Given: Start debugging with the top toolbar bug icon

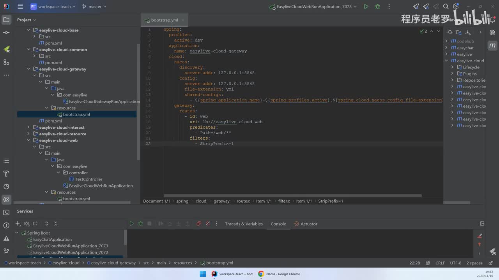Looking at the screenshot, I should pos(377,7).
